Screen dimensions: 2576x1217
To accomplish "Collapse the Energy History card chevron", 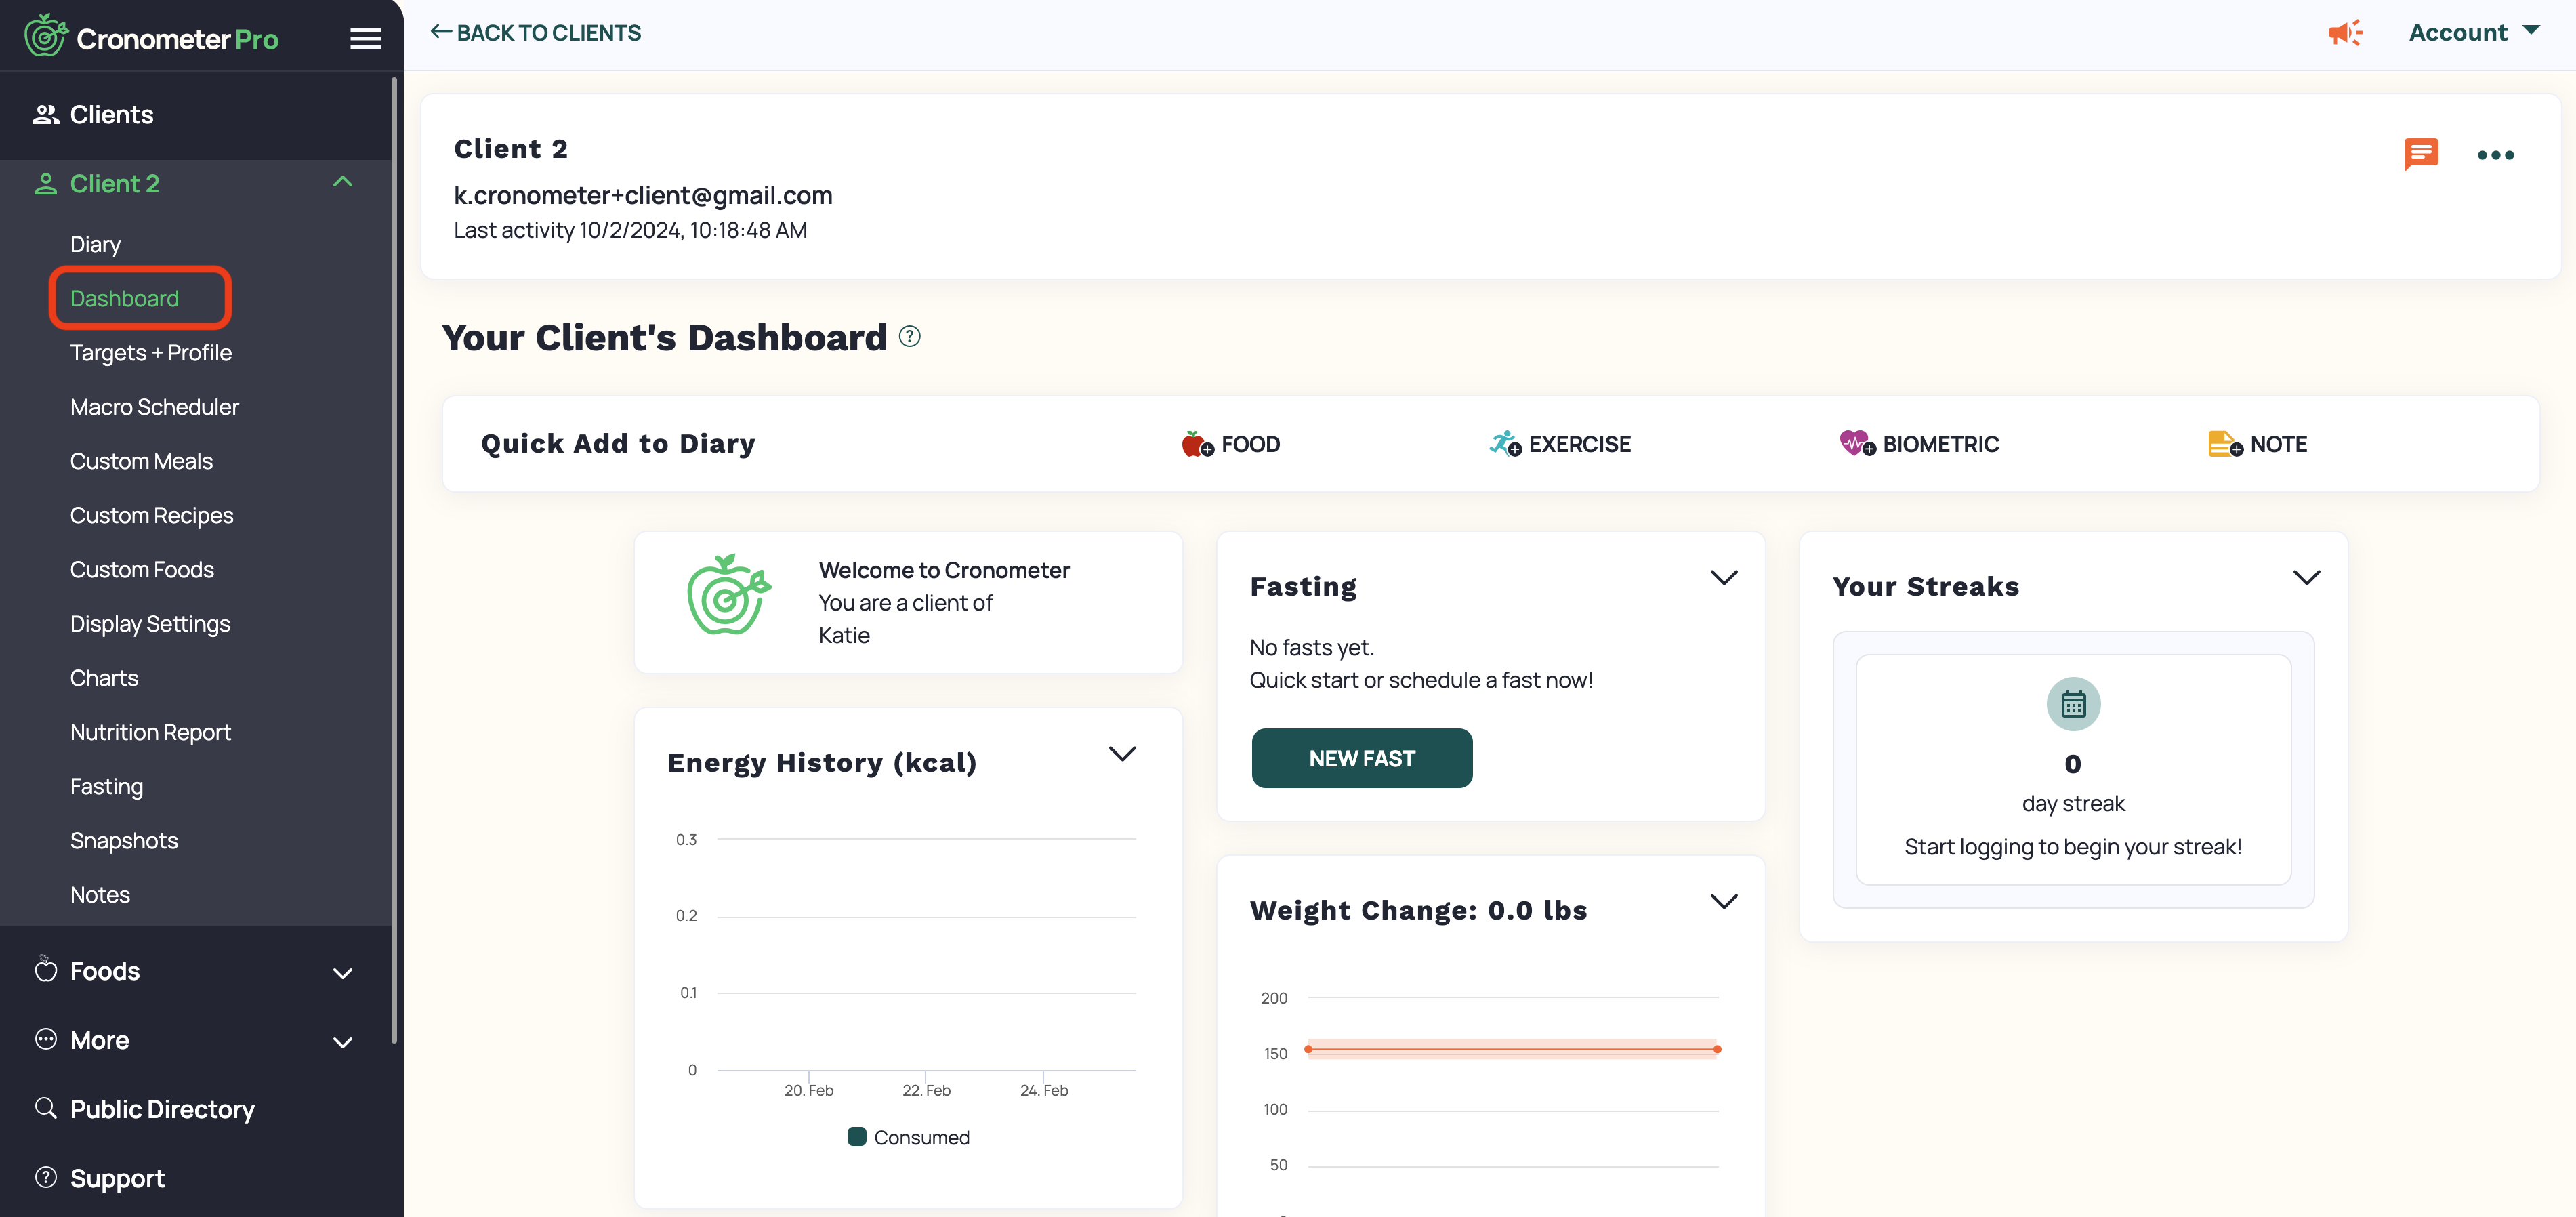I will [1122, 754].
